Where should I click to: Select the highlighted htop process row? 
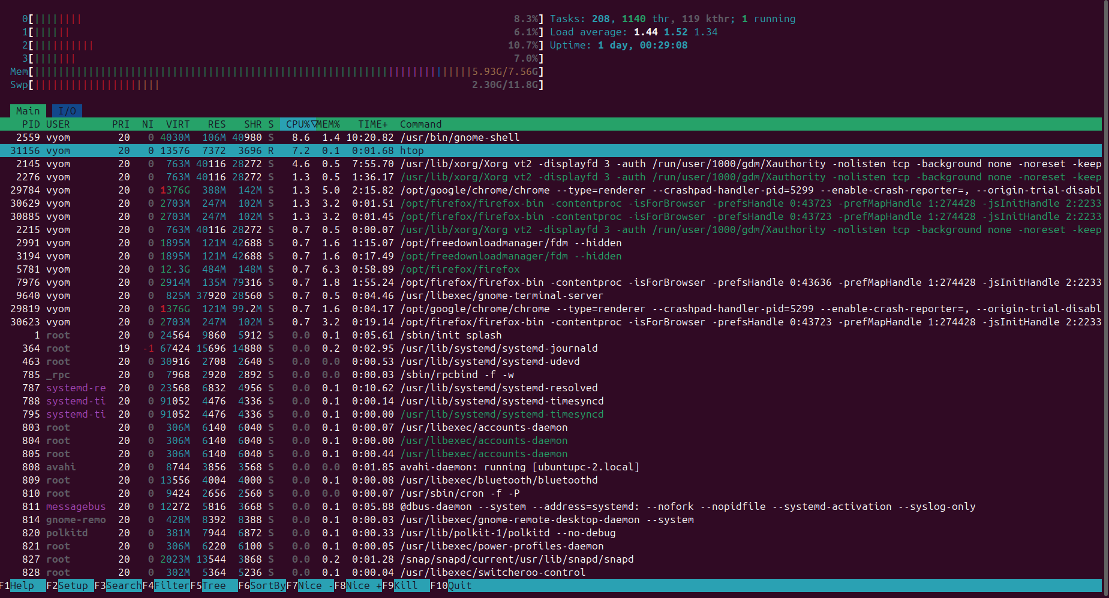(551, 150)
